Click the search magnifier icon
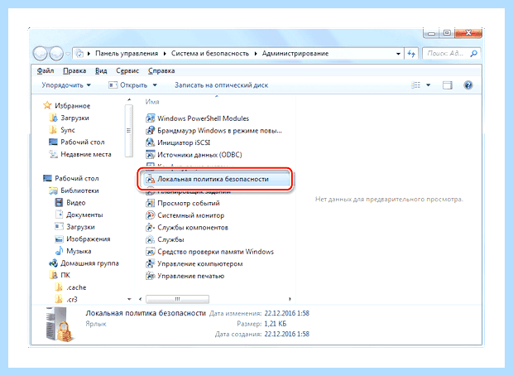 tap(473, 53)
